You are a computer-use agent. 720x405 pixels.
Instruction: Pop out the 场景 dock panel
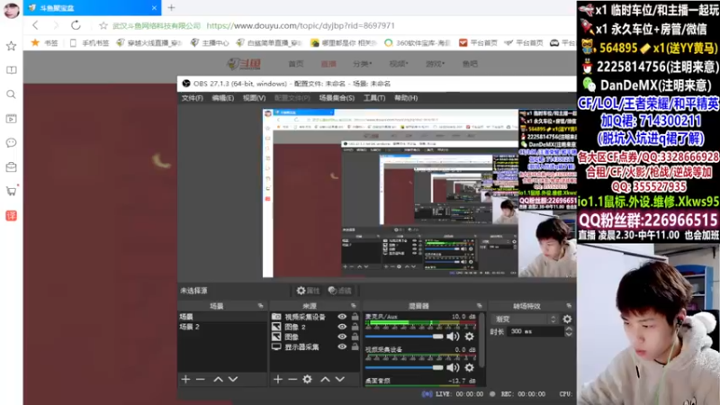tap(260, 306)
